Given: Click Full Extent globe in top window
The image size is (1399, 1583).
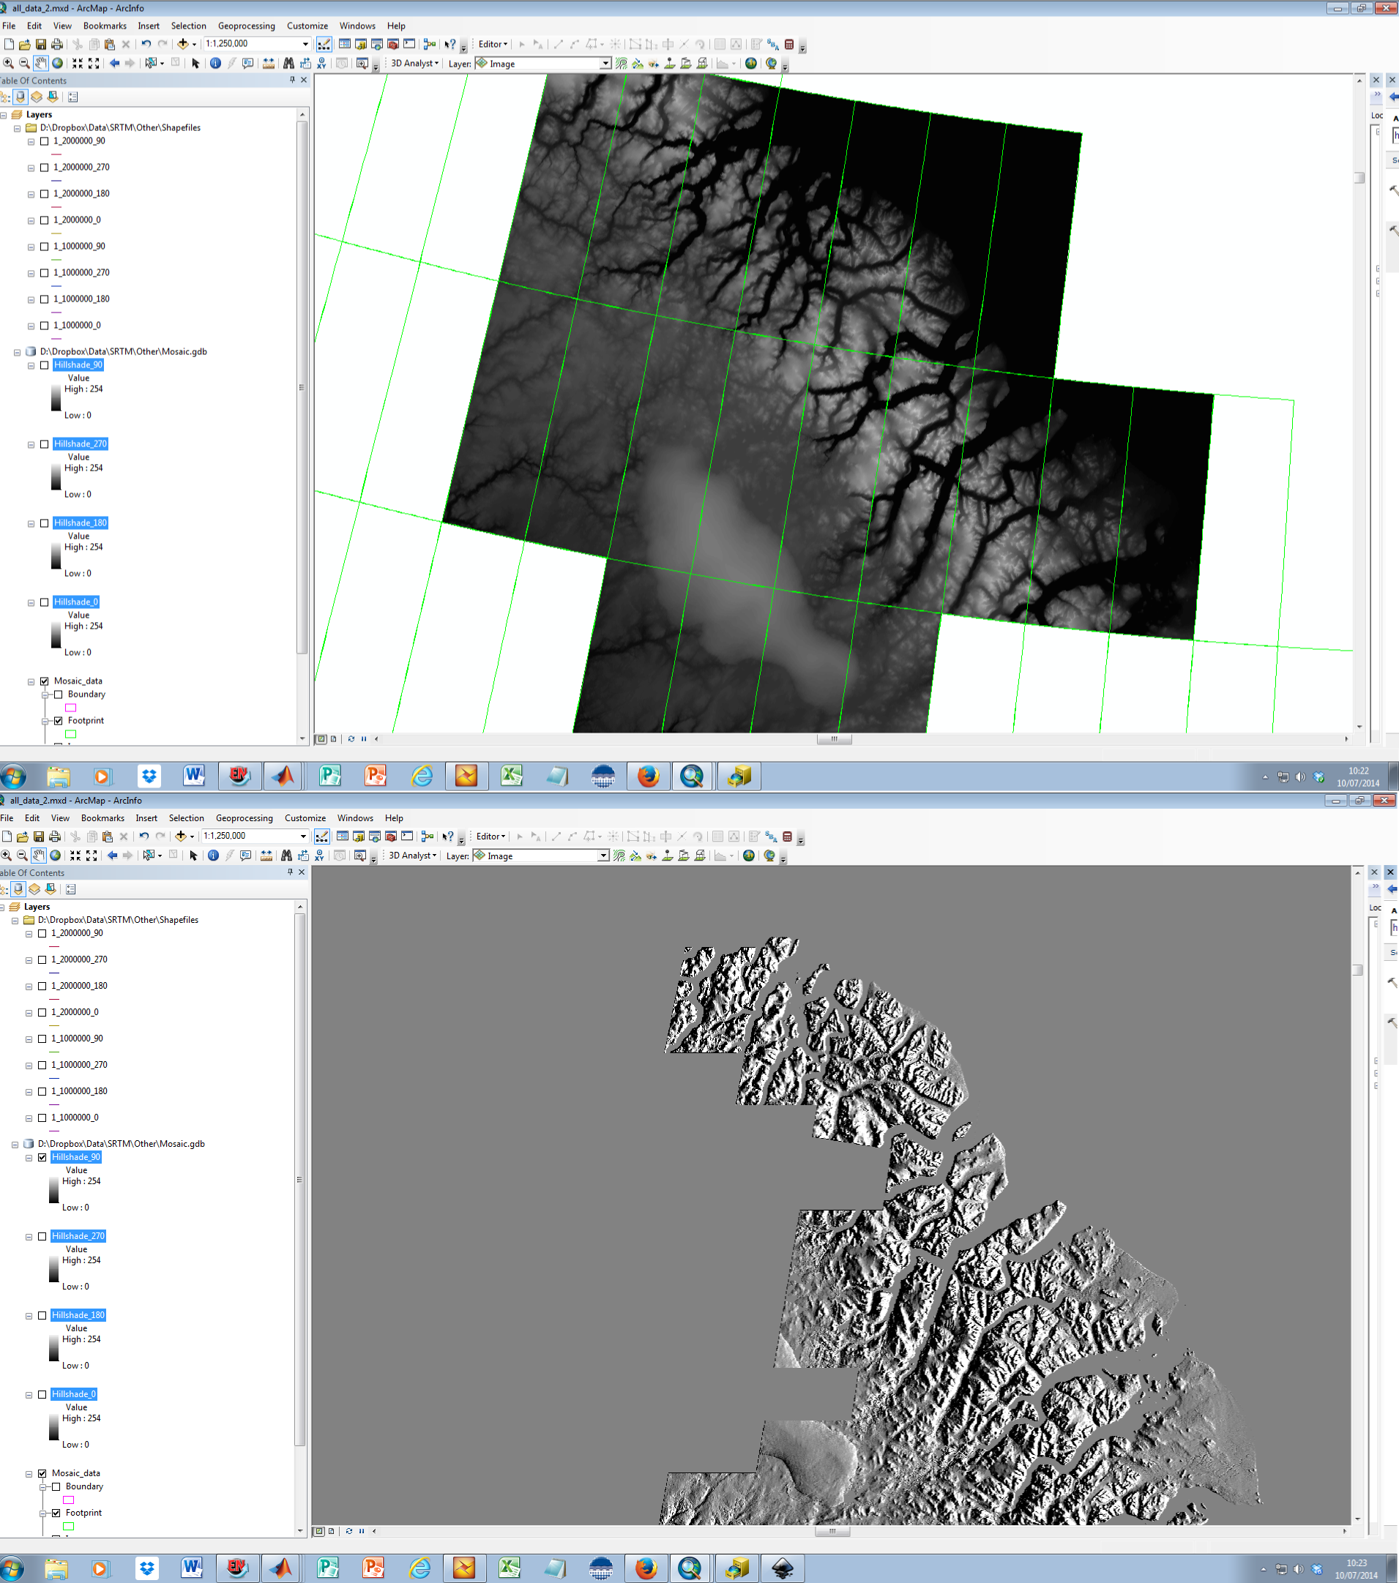Looking at the screenshot, I should [x=57, y=64].
